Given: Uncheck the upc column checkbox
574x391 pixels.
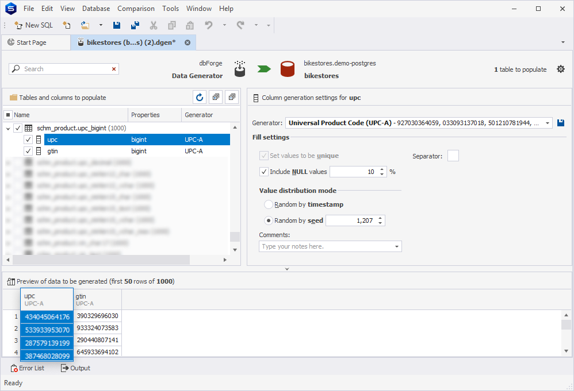Looking at the screenshot, I should click(28, 140).
